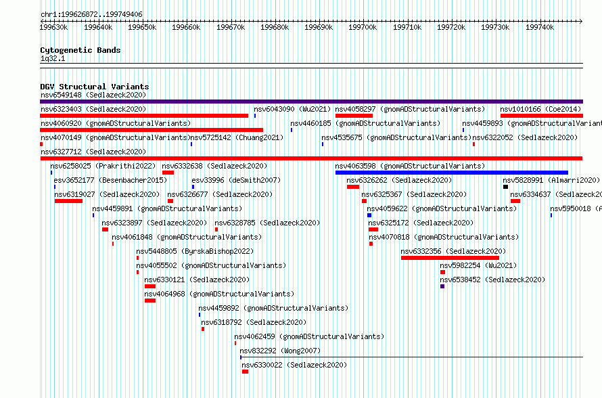The height and width of the screenshot is (398, 602).
Task: Select the nsv1010166 (Coe2014) label
Action: tap(540, 109)
